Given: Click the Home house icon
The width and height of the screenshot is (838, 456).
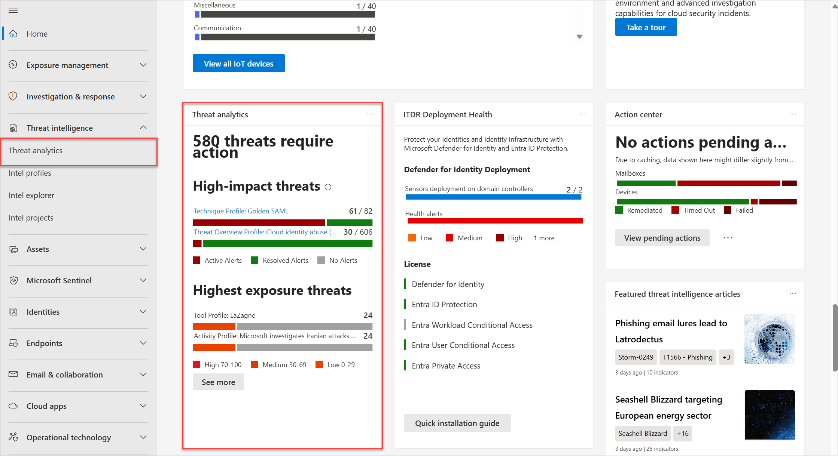Looking at the screenshot, I should (x=13, y=34).
